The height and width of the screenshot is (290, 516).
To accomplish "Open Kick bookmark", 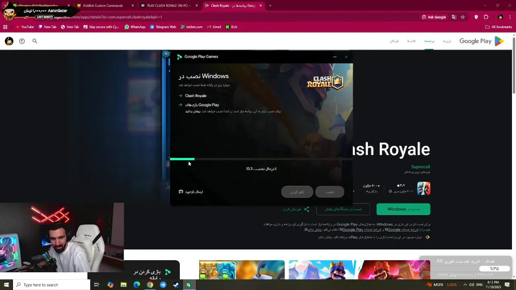I will point(231,27).
